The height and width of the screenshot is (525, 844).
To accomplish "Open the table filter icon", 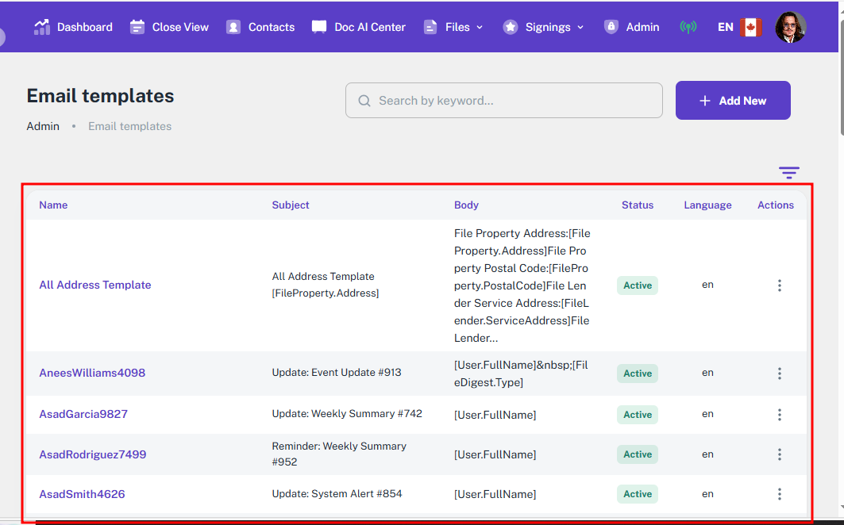I will point(788,173).
